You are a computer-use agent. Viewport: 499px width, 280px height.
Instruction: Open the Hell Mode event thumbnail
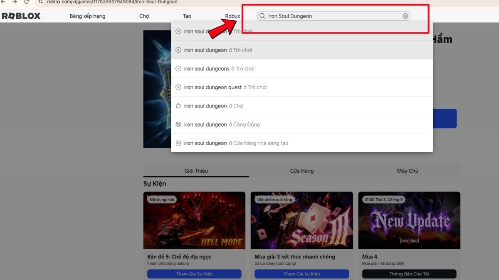pos(195,220)
